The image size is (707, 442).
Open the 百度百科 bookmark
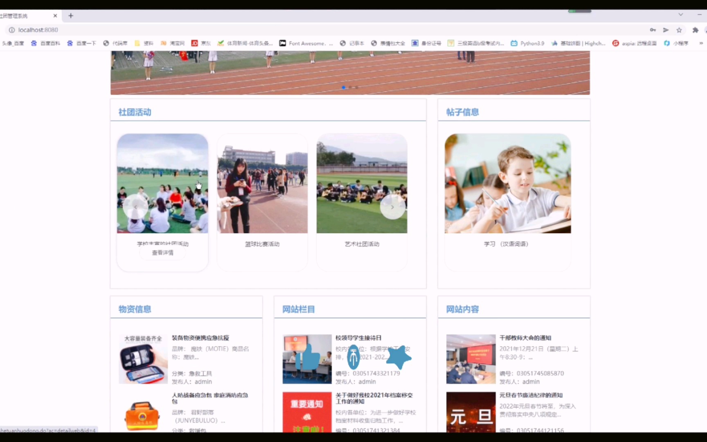pos(50,43)
